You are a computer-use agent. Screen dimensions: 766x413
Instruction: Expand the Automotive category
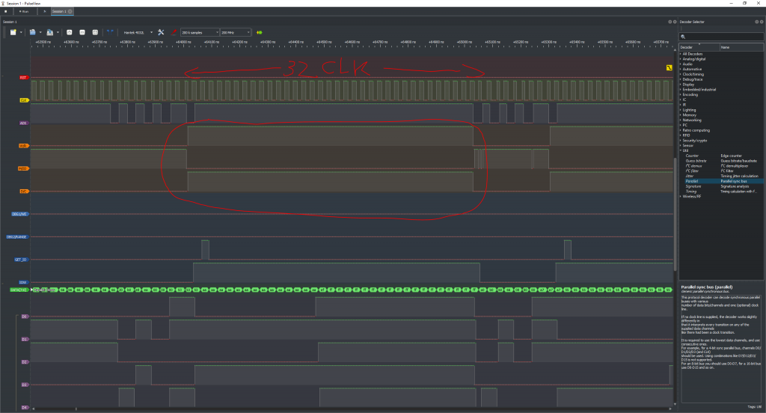coord(681,70)
